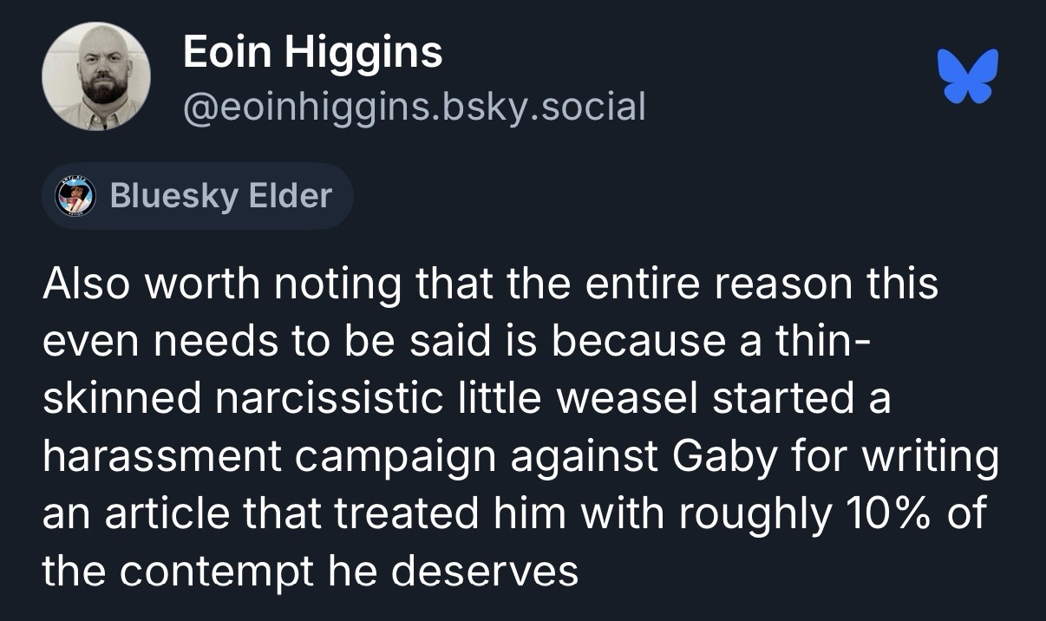
Task: Click the word "writing" in the post
Action: 930,456
